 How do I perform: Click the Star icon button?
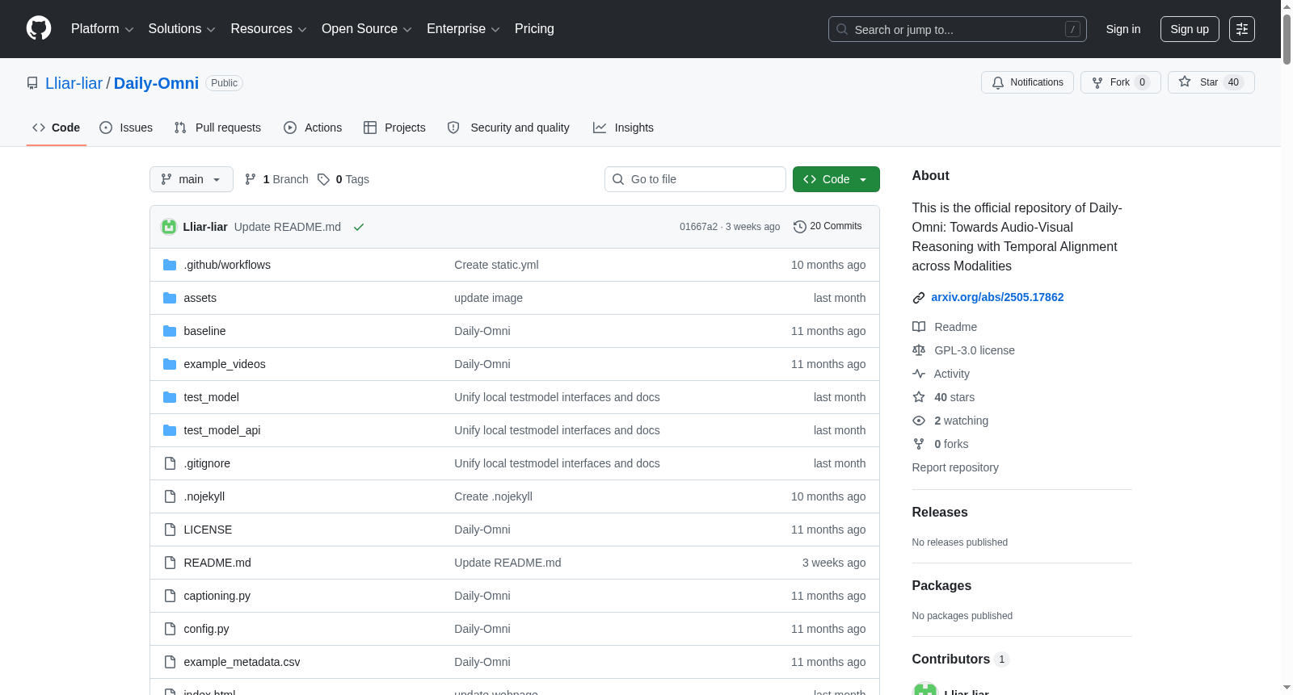point(1185,82)
